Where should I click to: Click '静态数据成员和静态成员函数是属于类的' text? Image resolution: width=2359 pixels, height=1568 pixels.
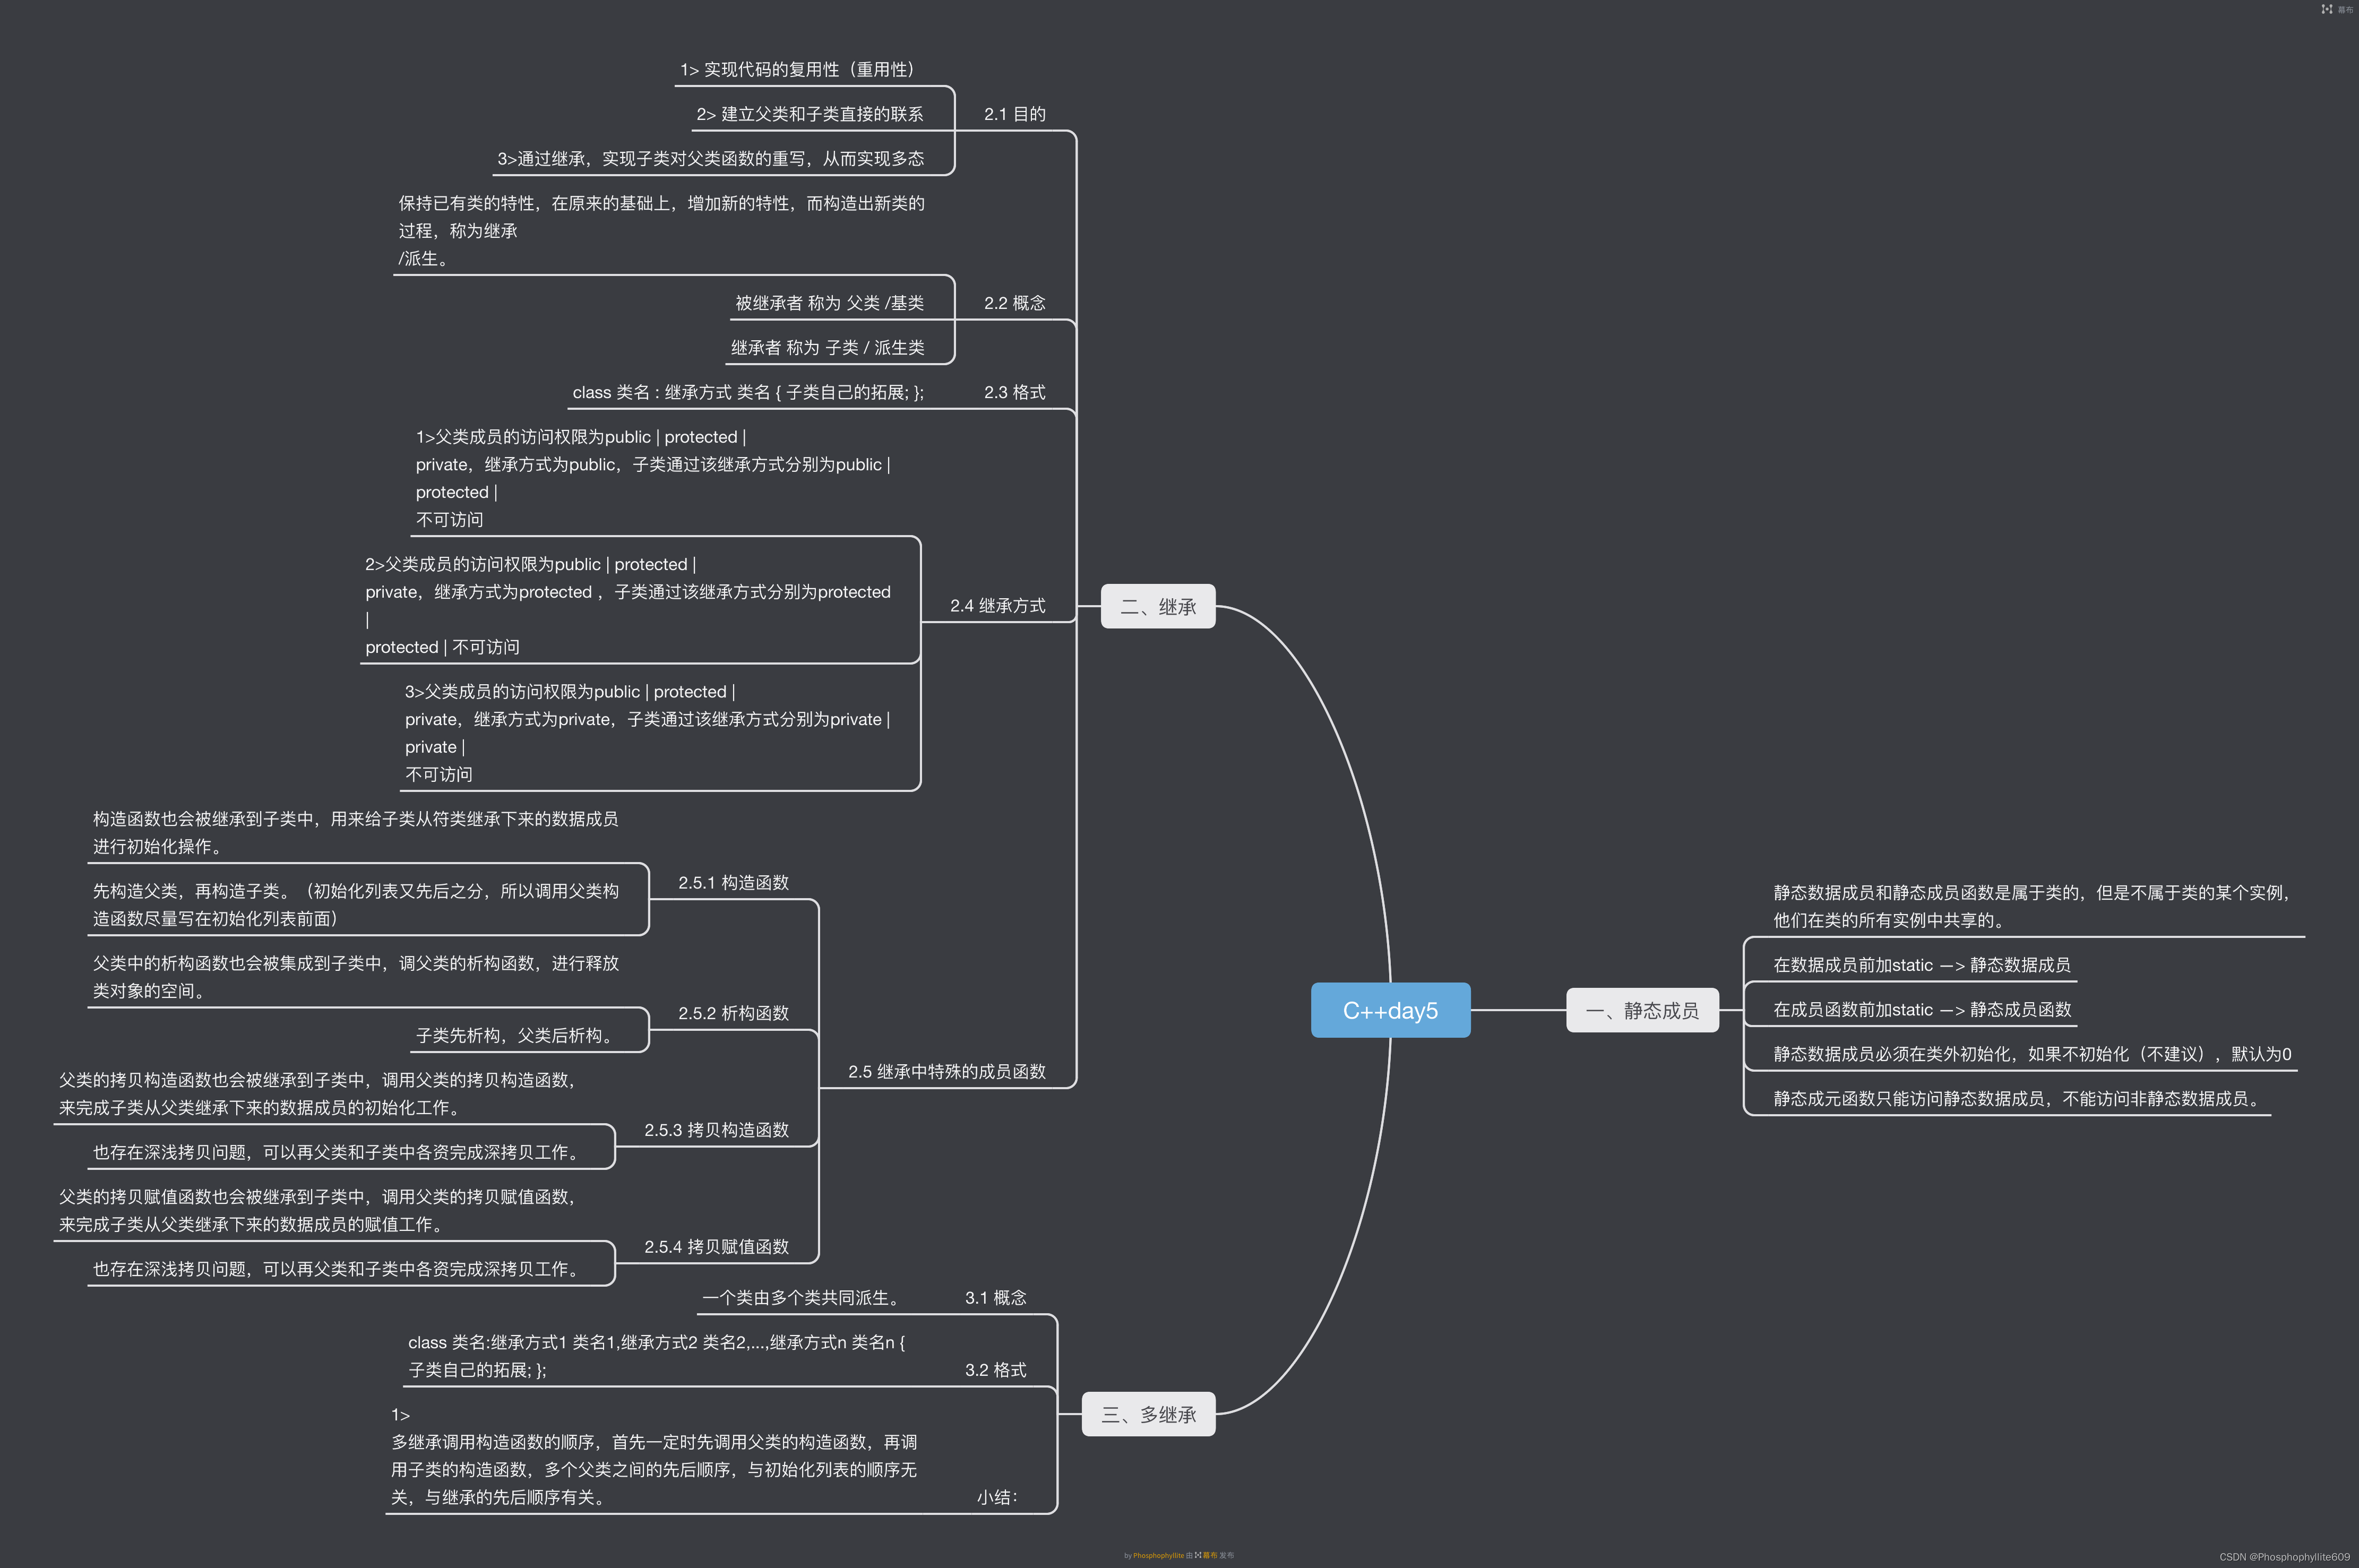coord(2031,906)
